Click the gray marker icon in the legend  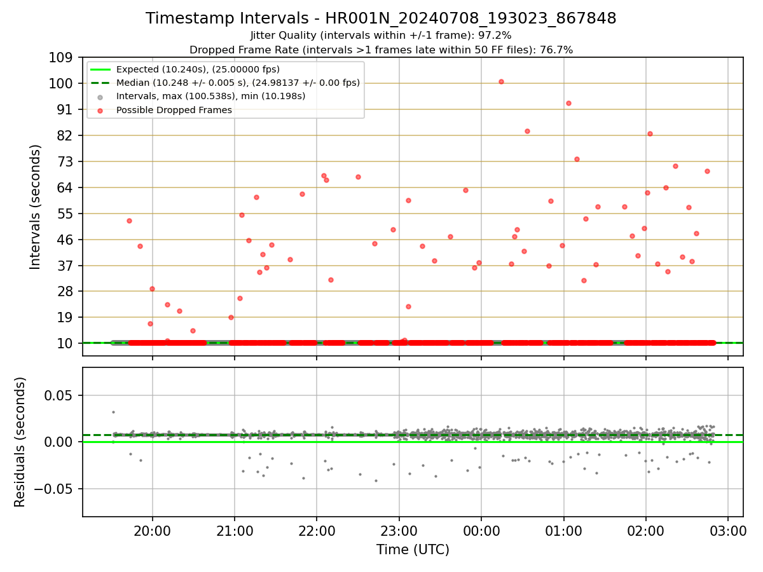pos(100,97)
